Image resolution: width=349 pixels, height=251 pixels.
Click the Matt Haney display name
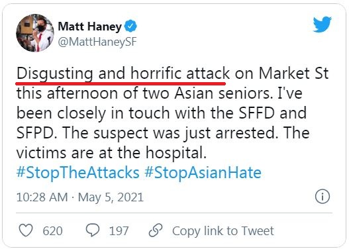click(x=89, y=26)
